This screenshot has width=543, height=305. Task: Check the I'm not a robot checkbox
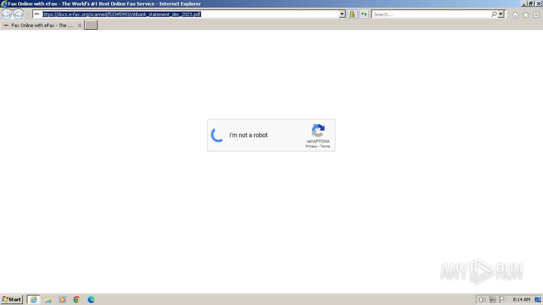[x=217, y=135]
